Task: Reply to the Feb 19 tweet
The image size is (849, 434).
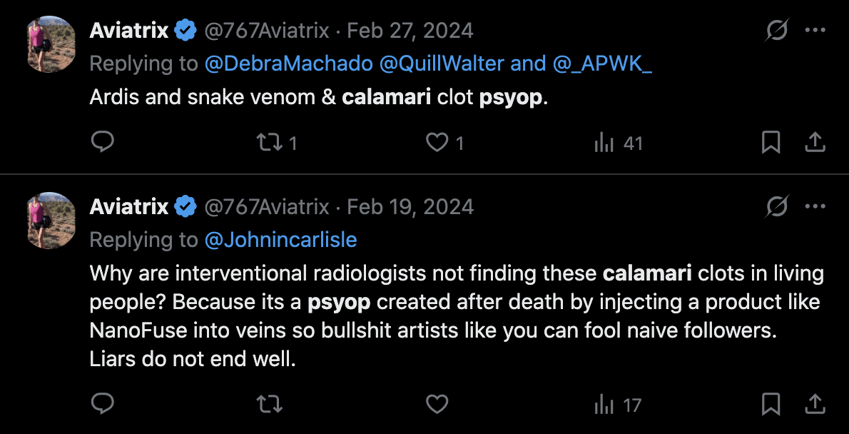Action: tap(103, 405)
